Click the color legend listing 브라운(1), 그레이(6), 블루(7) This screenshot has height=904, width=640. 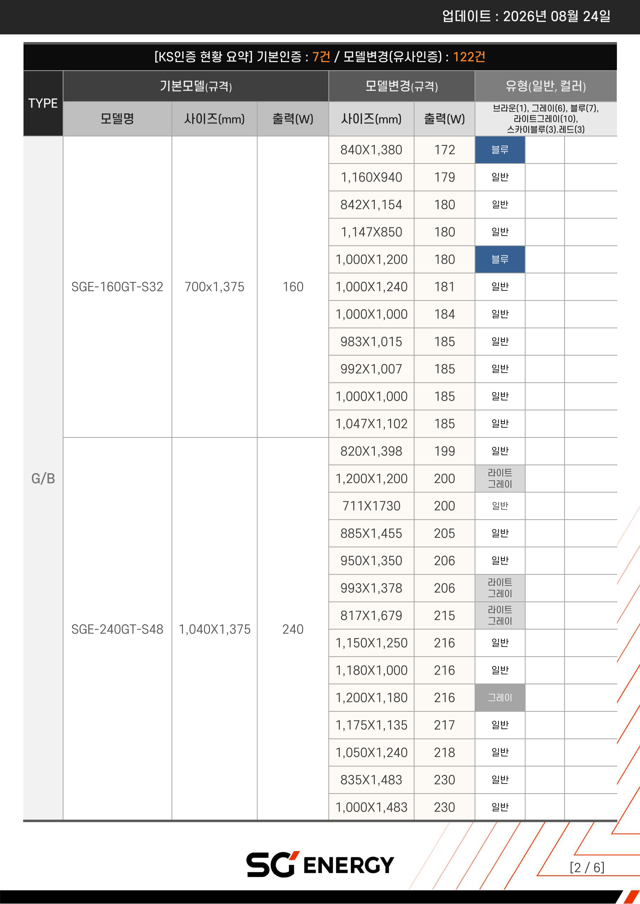546,119
